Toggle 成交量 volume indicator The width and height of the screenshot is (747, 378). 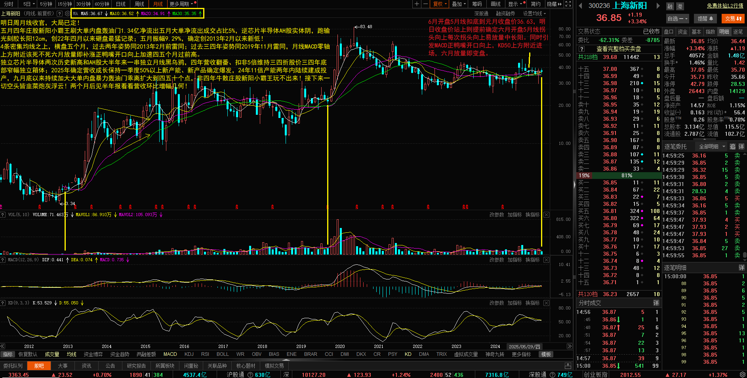click(x=52, y=354)
